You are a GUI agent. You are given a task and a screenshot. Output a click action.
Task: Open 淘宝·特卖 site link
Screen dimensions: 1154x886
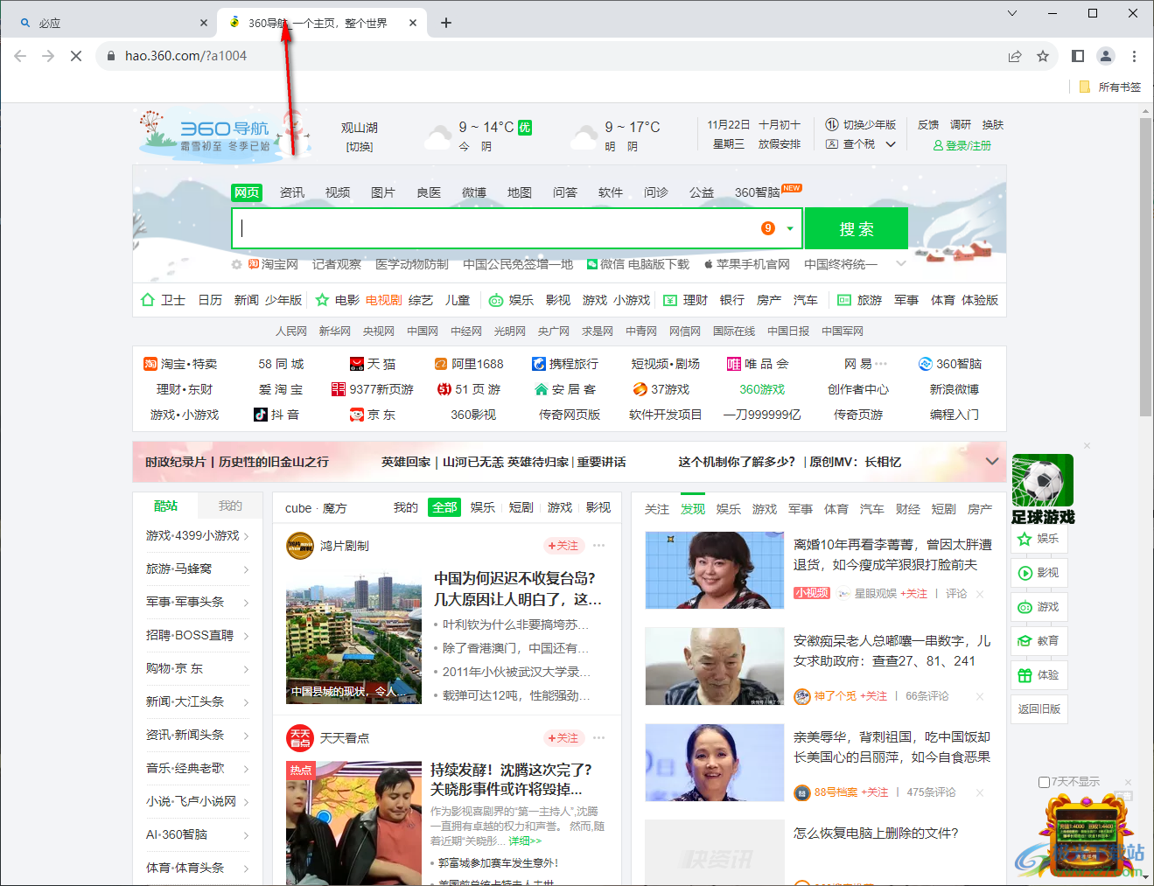pos(180,364)
